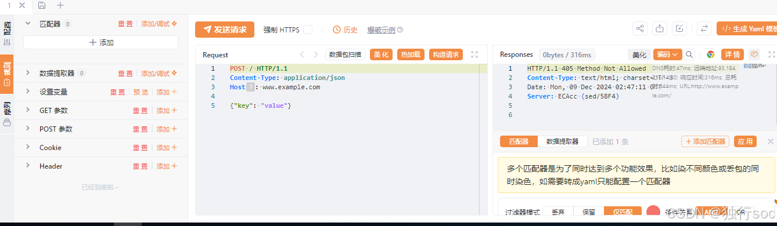This screenshot has width=777, height=226.
Task: Open the share icon in the top toolbar
Action: [640, 28]
